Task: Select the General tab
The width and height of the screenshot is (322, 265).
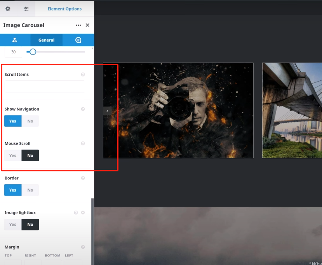Action: [x=46, y=40]
